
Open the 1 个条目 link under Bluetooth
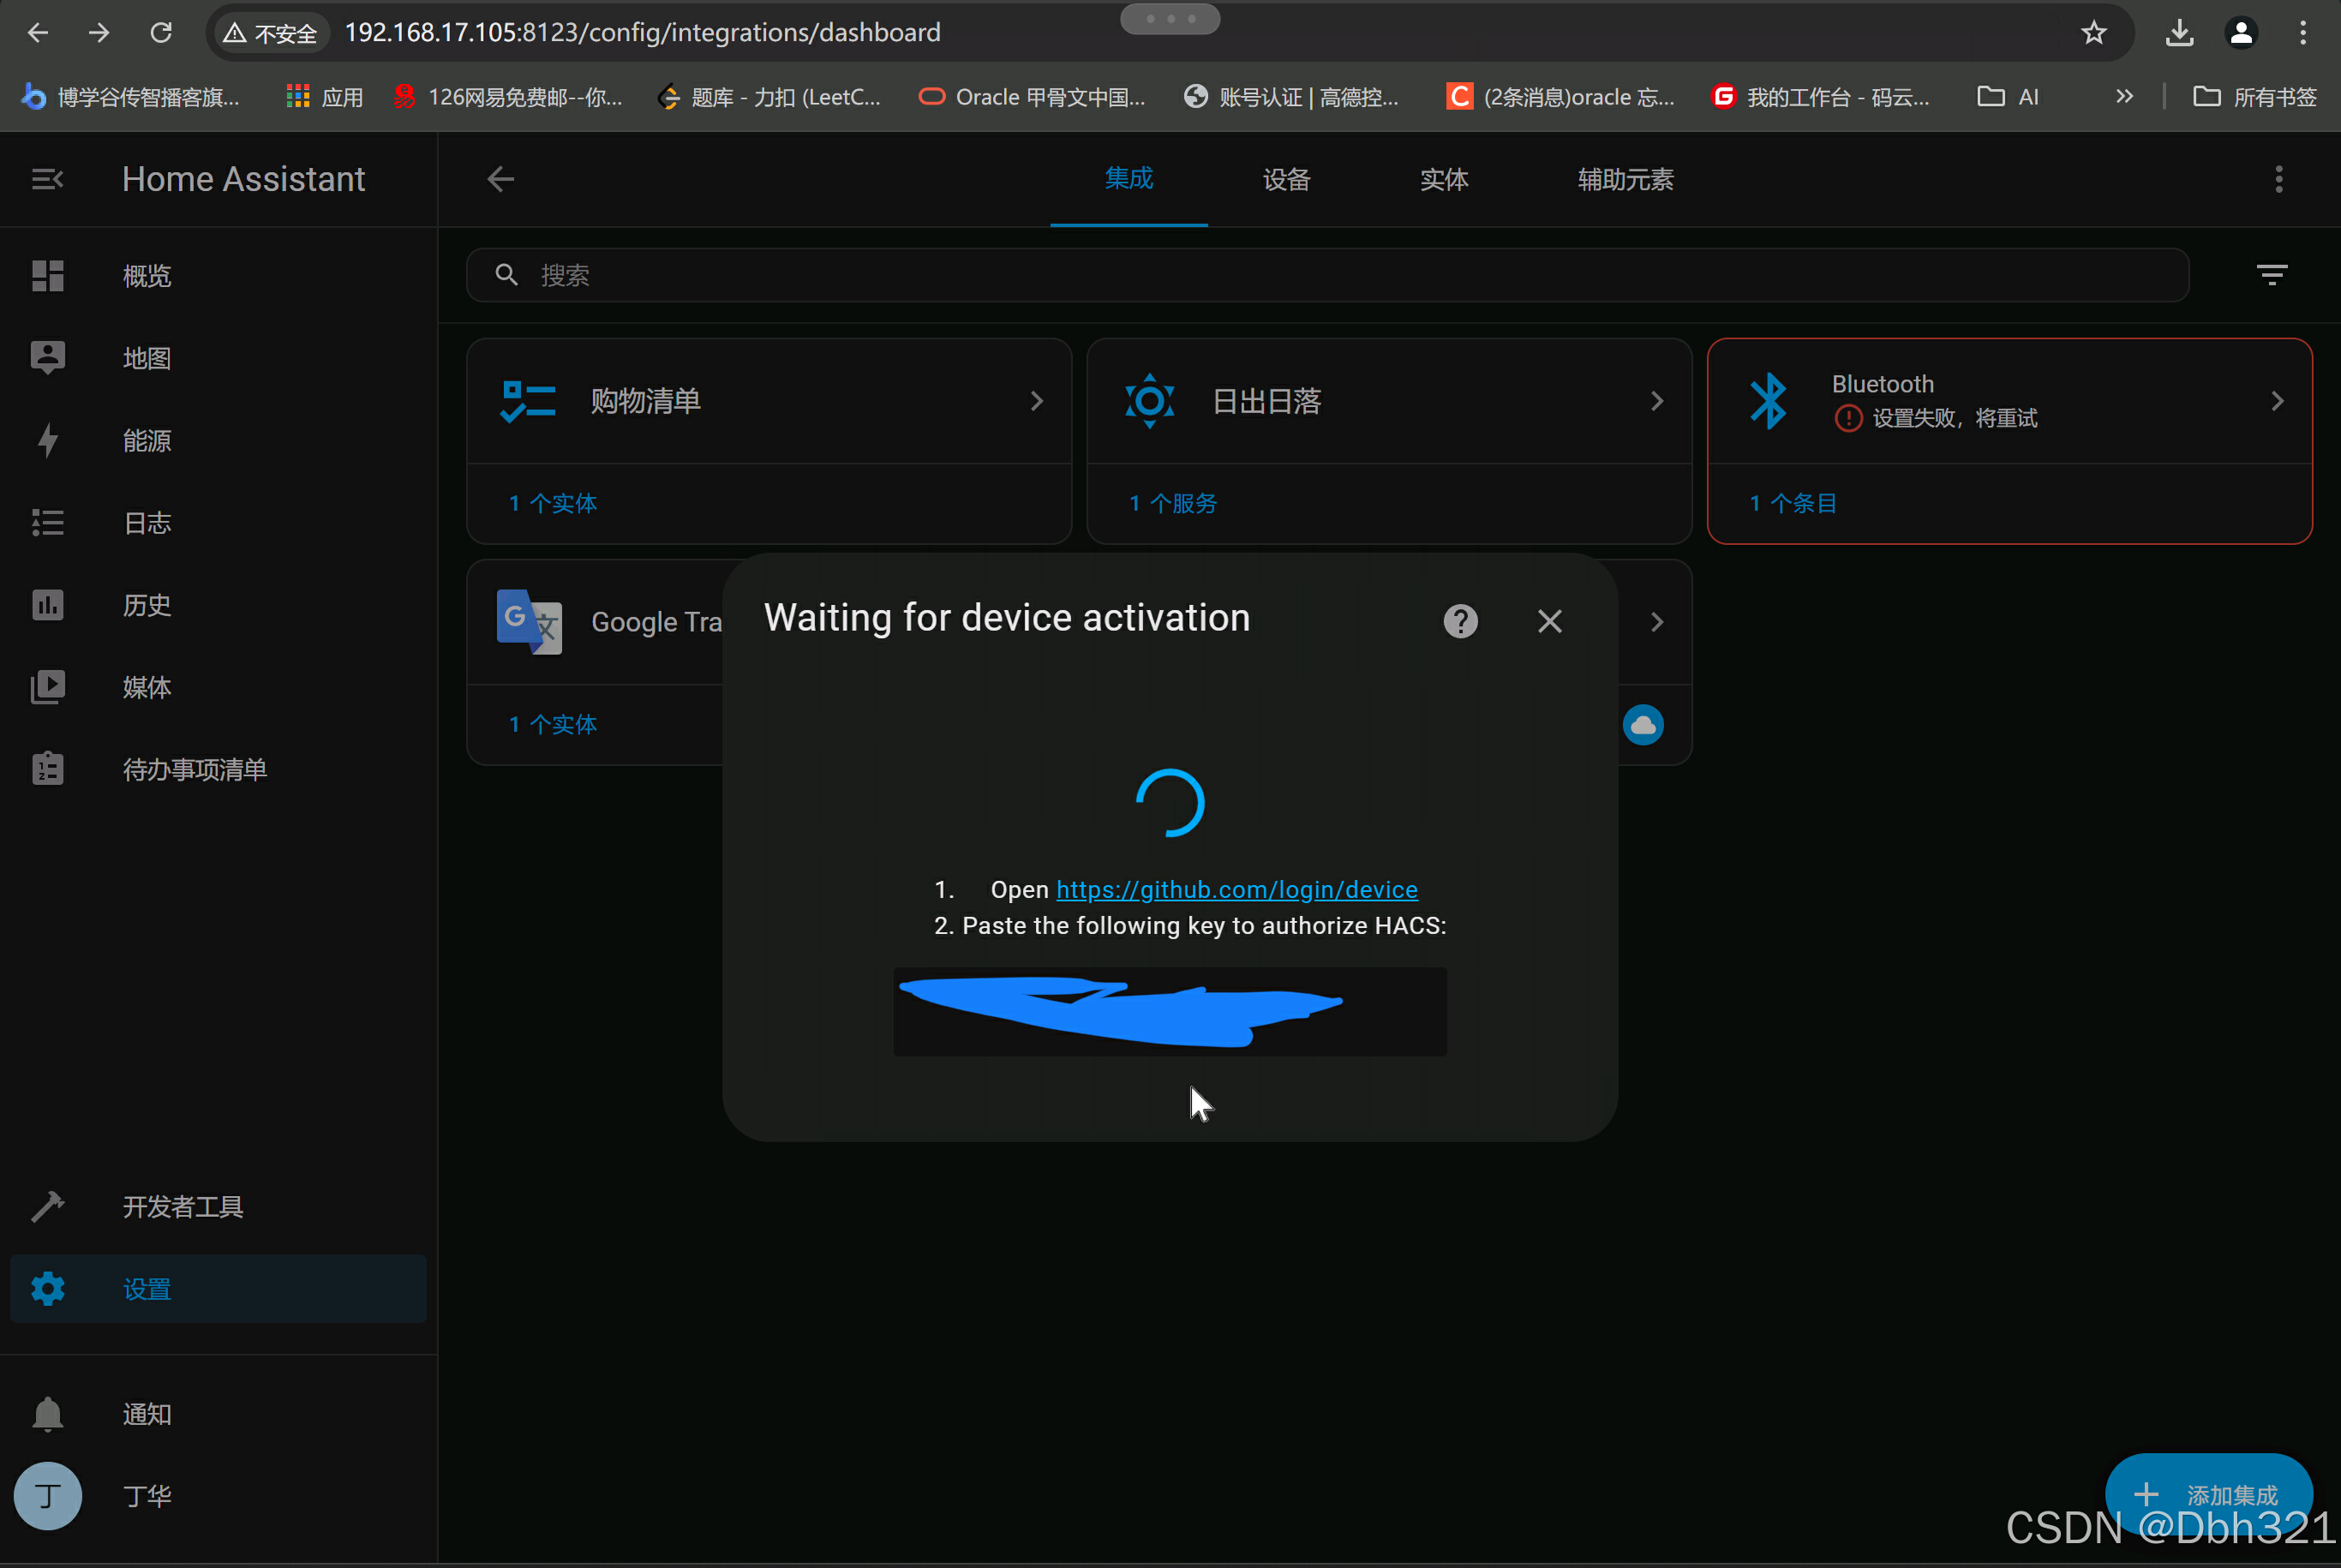tap(1793, 503)
